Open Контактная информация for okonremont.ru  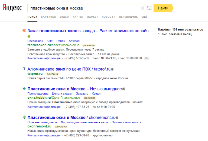[x=44, y=135]
